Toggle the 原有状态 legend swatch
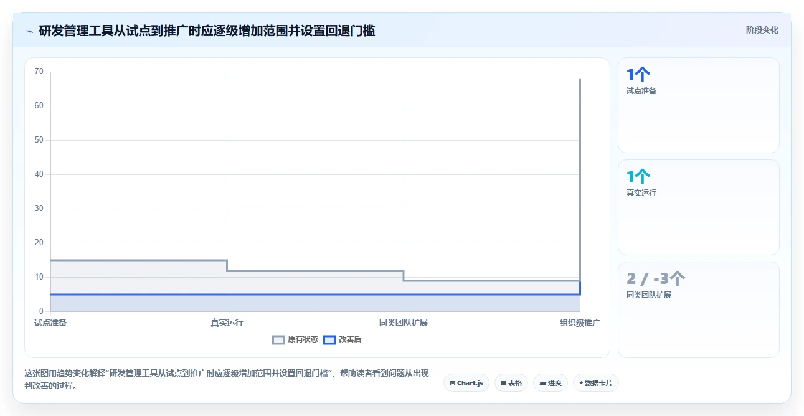804x416 pixels. 278,339
